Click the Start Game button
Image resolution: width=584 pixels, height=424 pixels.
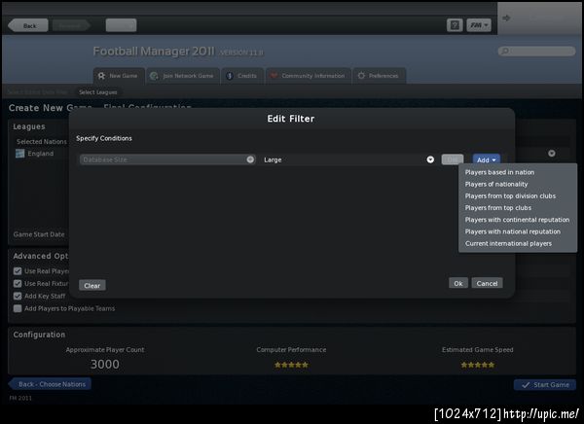[x=544, y=384]
